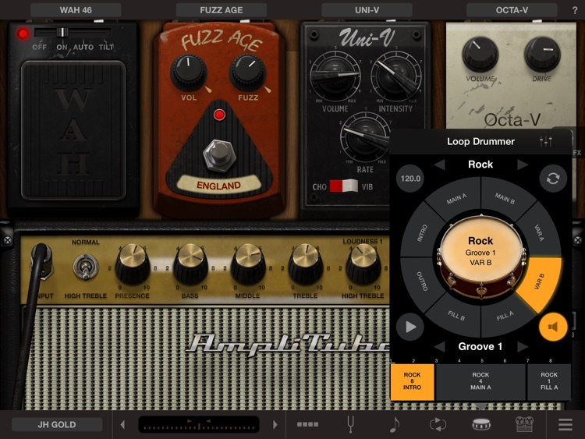The height and width of the screenshot is (439, 585).
Task: Set the Wah mode to ON
Action: [x=62, y=47]
